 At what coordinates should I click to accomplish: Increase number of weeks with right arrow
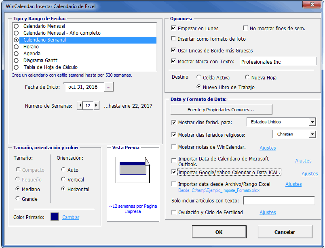click(x=96, y=106)
